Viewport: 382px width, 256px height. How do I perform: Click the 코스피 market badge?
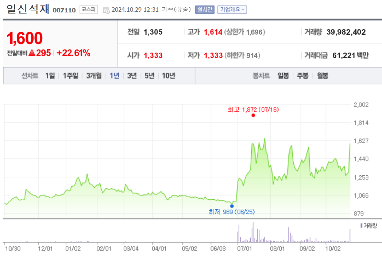89,9
